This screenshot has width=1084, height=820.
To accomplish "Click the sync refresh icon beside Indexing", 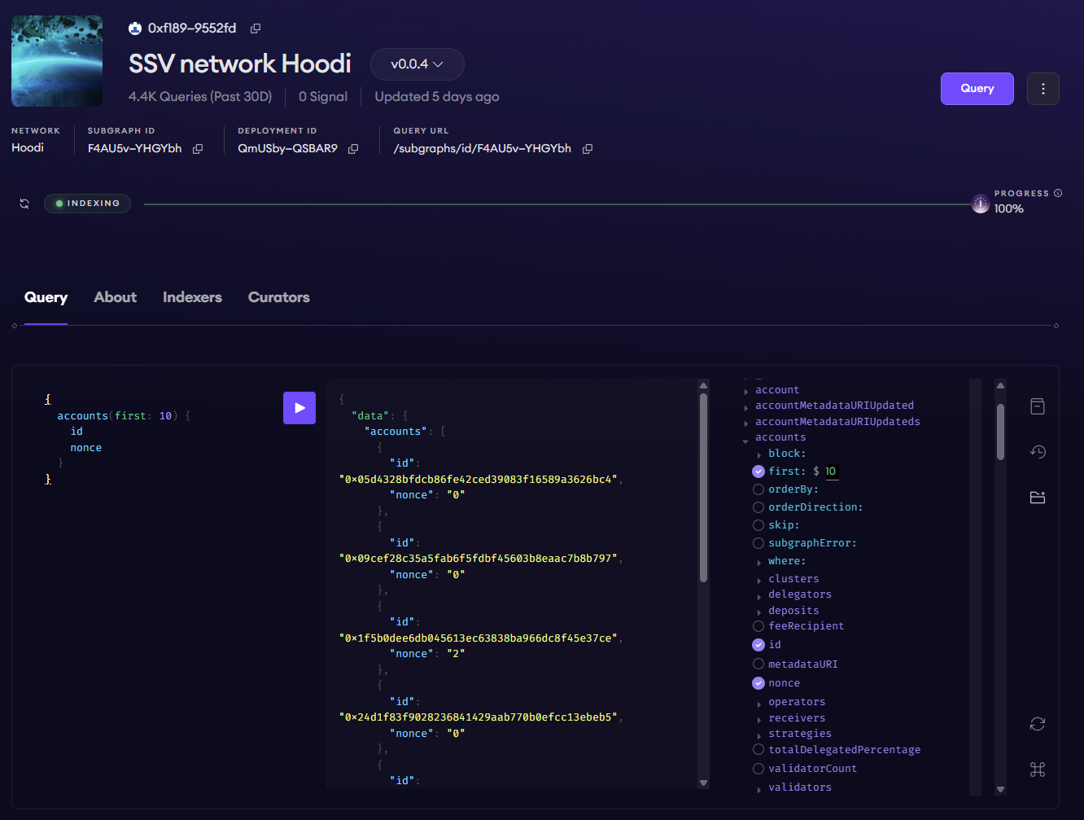I will [24, 204].
